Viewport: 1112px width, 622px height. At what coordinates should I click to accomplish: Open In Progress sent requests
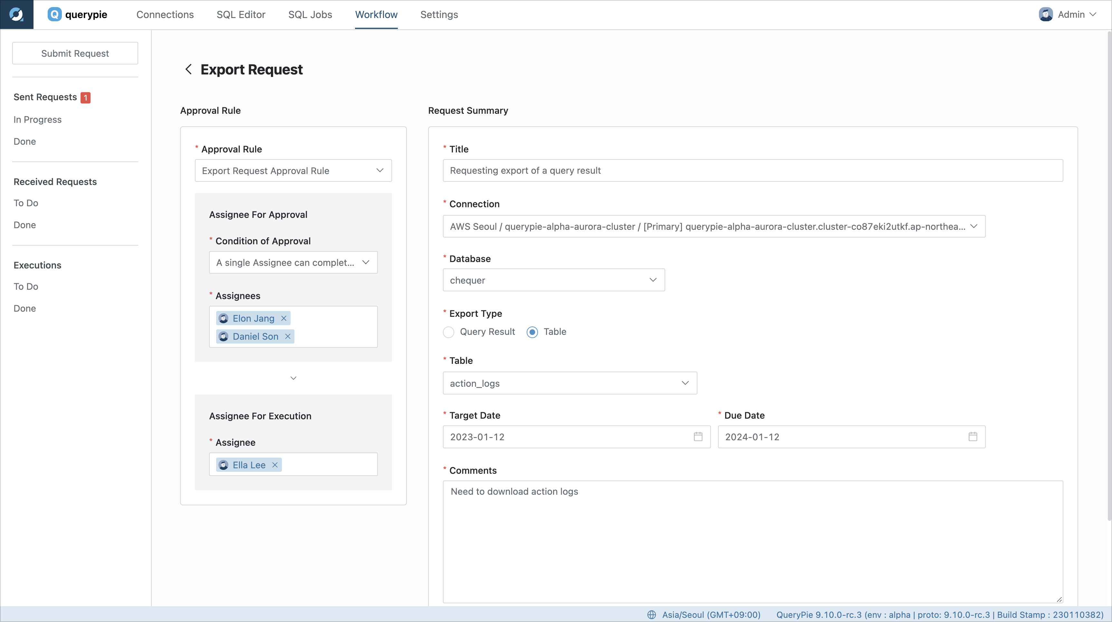pyautogui.click(x=38, y=120)
